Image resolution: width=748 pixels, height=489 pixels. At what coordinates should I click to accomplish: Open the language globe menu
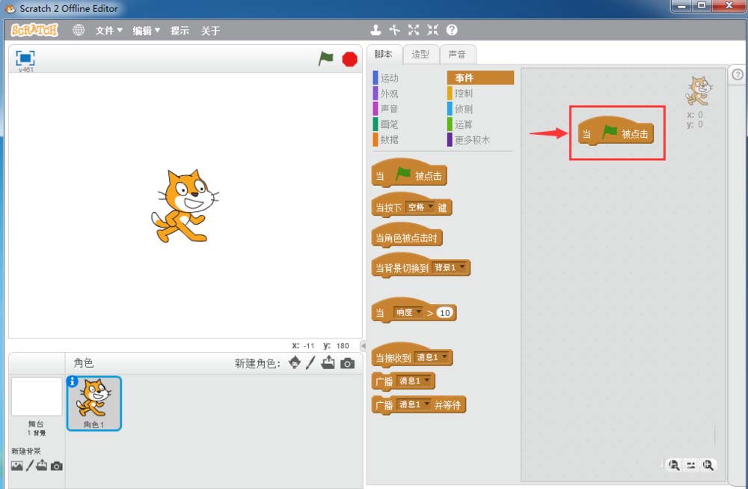pyautogui.click(x=79, y=31)
